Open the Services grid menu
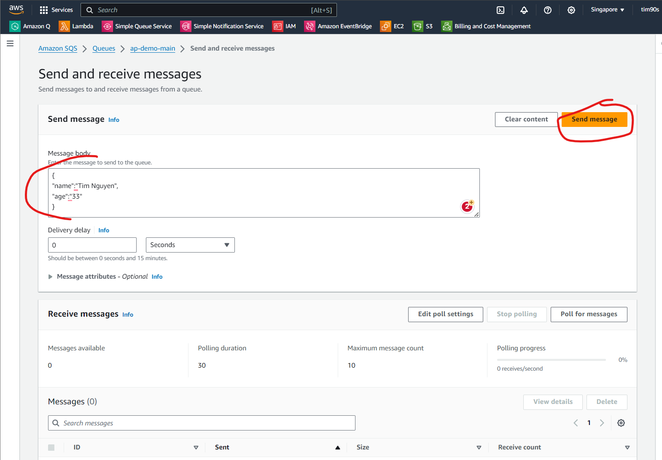 tap(56, 10)
